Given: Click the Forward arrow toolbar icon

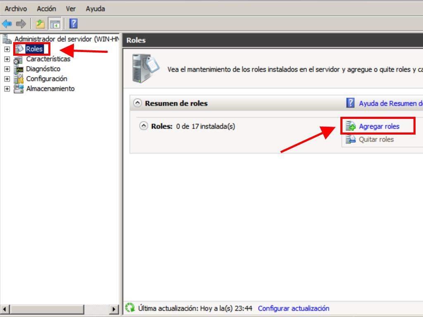Looking at the screenshot, I should (x=21, y=24).
